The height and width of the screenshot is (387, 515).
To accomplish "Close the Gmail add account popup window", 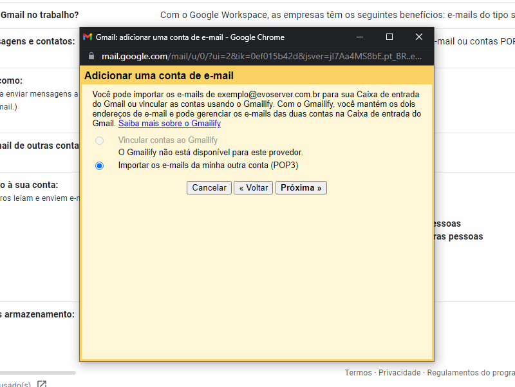I will [419, 37].
